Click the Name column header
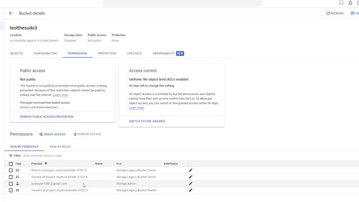Viewport: 359px width, 202px height. pos(99,164)
